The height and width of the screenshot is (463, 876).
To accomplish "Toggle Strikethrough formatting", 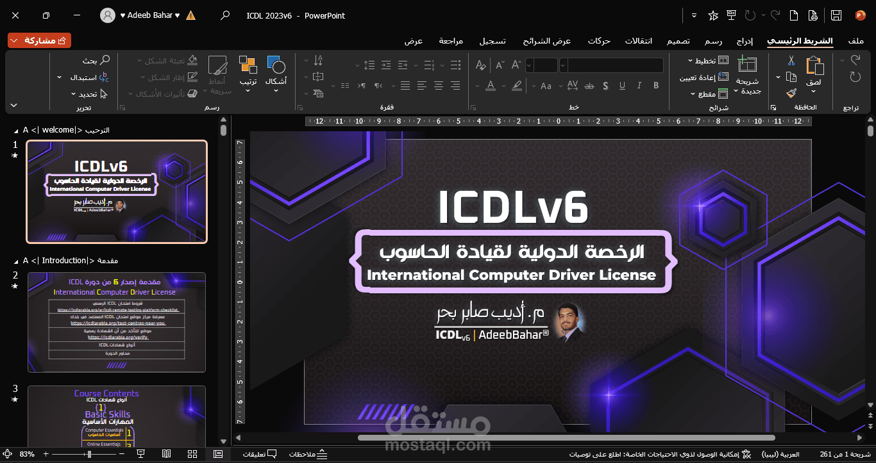I will [x=589, y=85].
